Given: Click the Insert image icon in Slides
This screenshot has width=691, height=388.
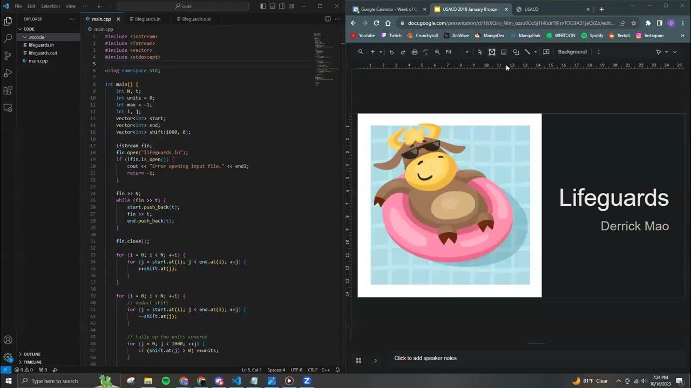Looking at the screenshot, I should (x=504, y=52).
